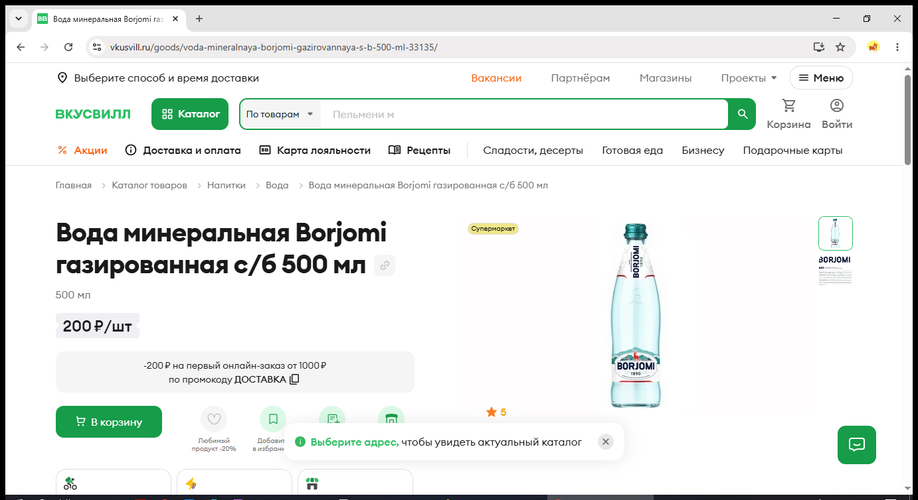918x500 pixels.
Task: Click the install app icon in address bar
Action: click(x=819, y=47)
